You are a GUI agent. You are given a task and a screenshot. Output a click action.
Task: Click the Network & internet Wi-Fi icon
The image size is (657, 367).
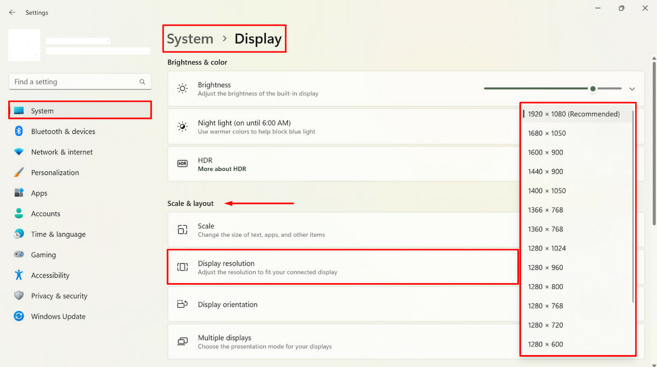(x=19, y=152)
